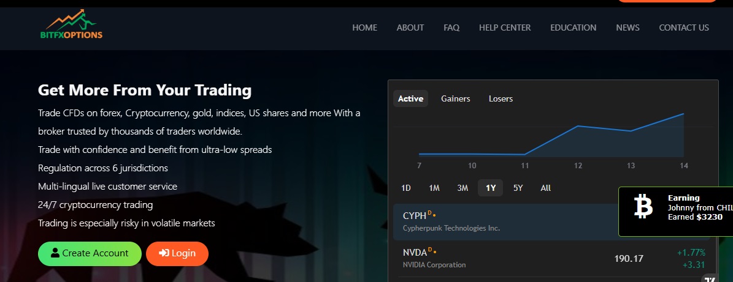The width and height of the screenshot is (733, 282).
Task: Switch to the Losers tab
Action: pyautogui.click(x=501, y=98)
